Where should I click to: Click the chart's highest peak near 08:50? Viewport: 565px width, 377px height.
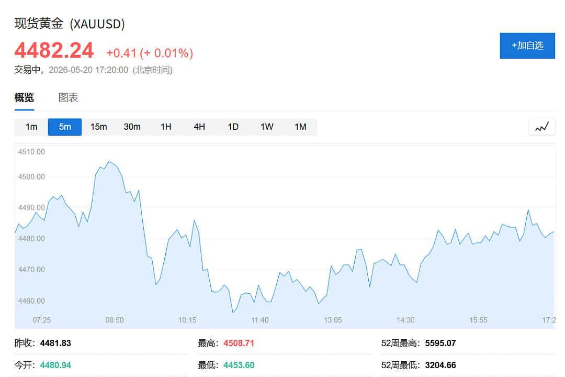tap(109, 162)
